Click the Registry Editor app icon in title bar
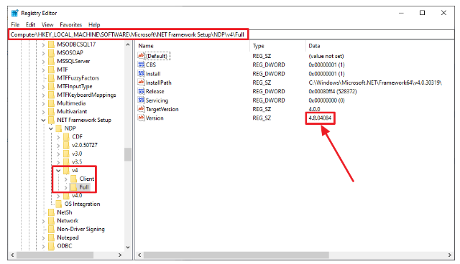This screenshot has width=460, height=264. point(14,13)
